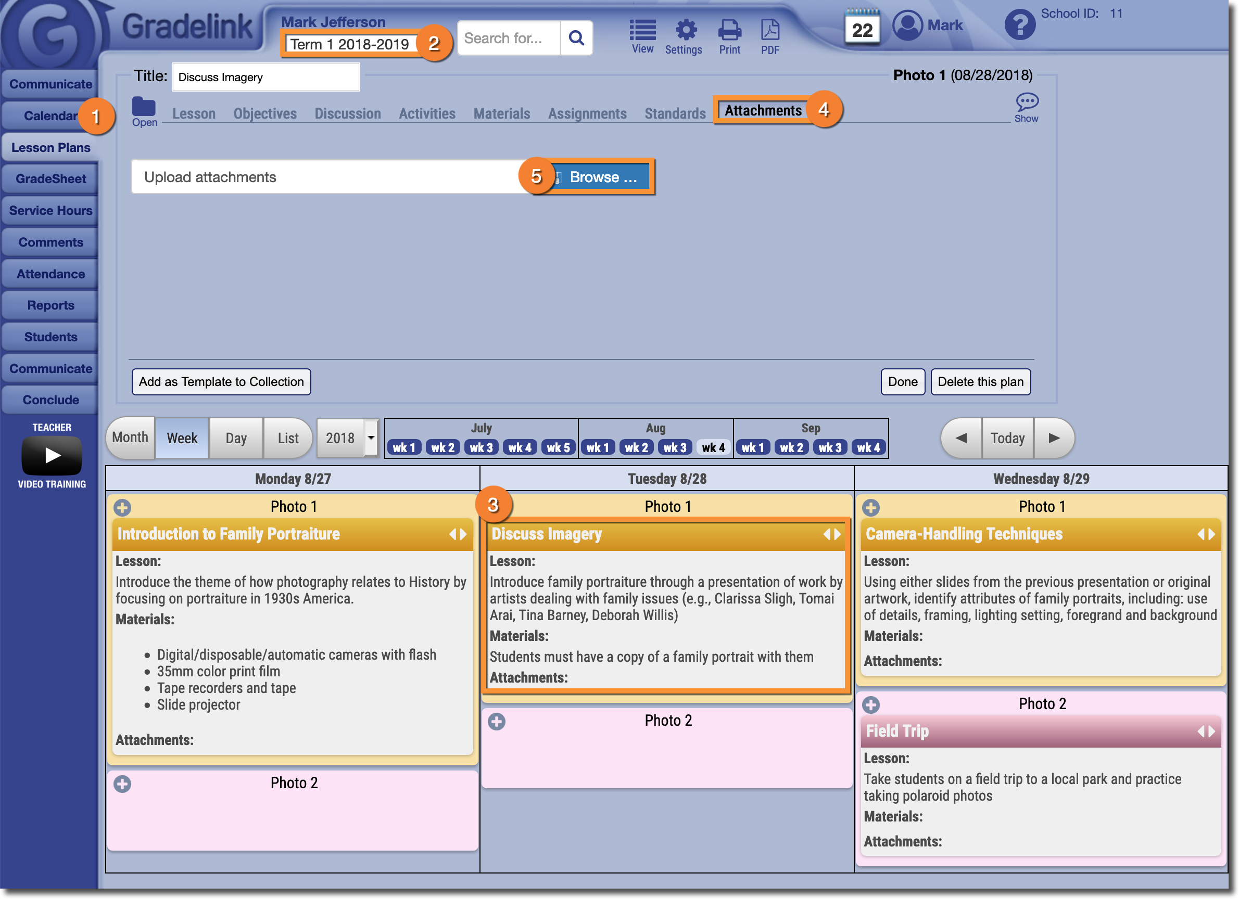Click the Print icon

[x=729, y=31]
